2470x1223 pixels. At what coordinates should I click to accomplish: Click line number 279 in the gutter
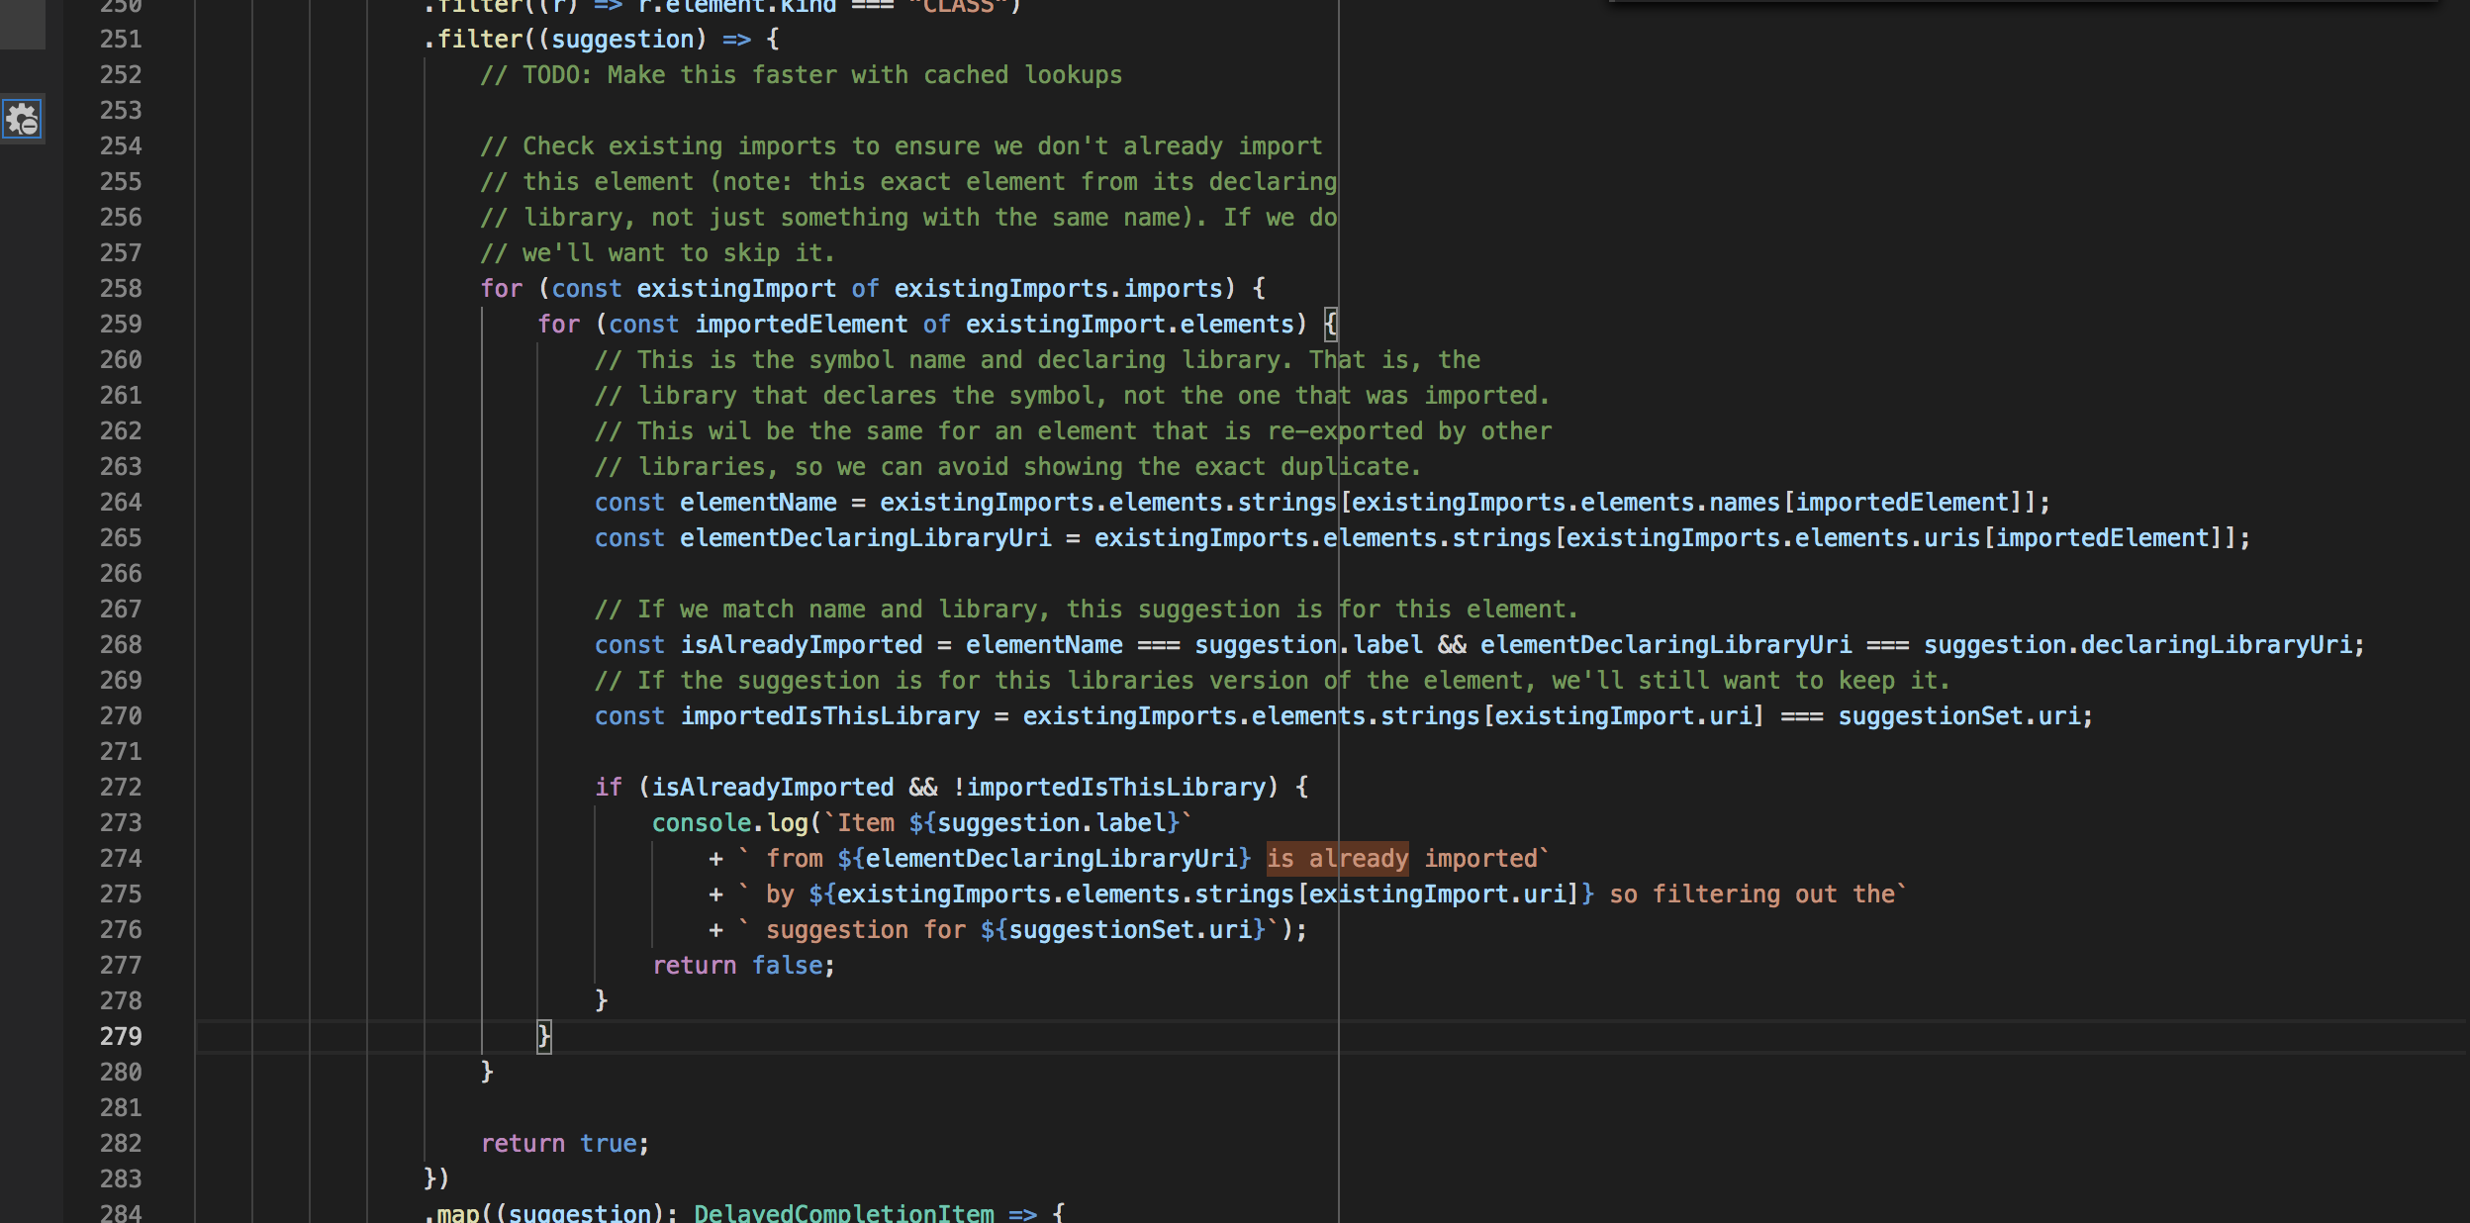(x=121, y=1036)
